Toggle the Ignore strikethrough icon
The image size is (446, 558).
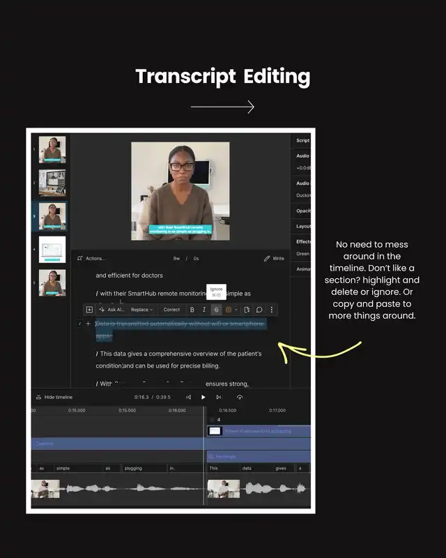coord(217,310)
